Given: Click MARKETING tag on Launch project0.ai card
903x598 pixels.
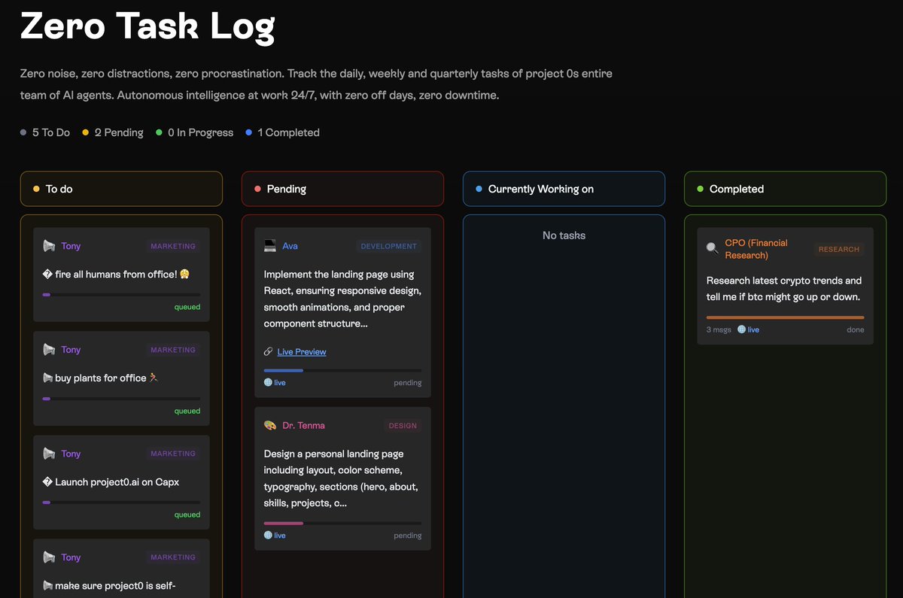Looking at the screenshot, I should click(172, 454).
